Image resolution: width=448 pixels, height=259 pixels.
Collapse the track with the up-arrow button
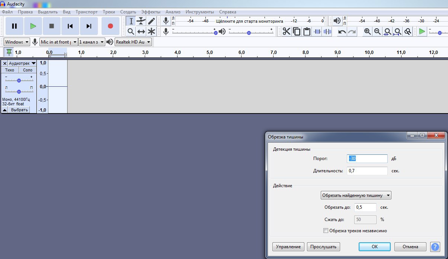coord(5,110)
